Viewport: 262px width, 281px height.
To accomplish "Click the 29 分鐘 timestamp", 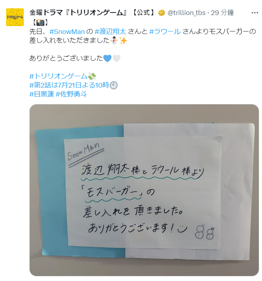I will coord(222,13).
